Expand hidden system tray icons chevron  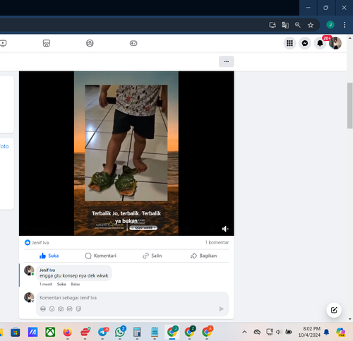(x=244, y=332)
